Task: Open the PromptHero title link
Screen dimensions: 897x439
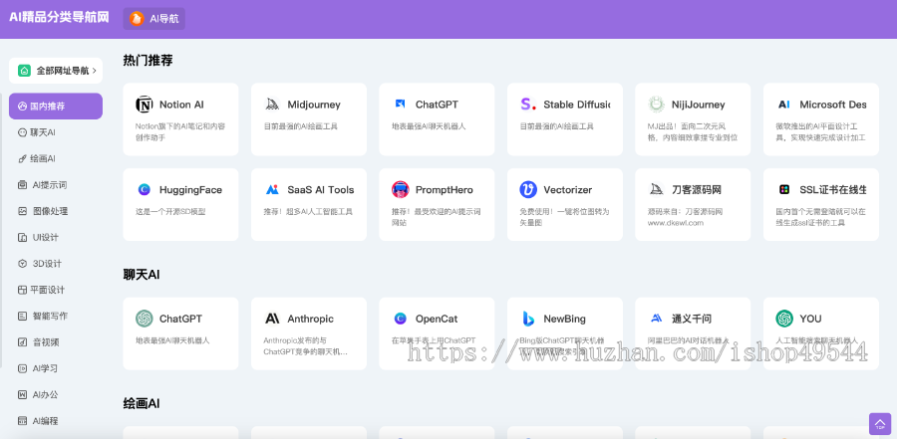Action: (445, 190)
